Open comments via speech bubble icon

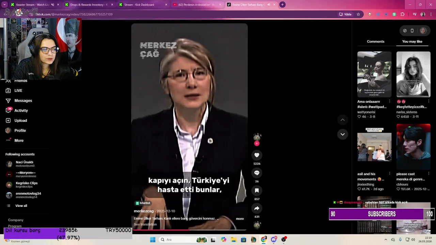(x=257, y=173)
